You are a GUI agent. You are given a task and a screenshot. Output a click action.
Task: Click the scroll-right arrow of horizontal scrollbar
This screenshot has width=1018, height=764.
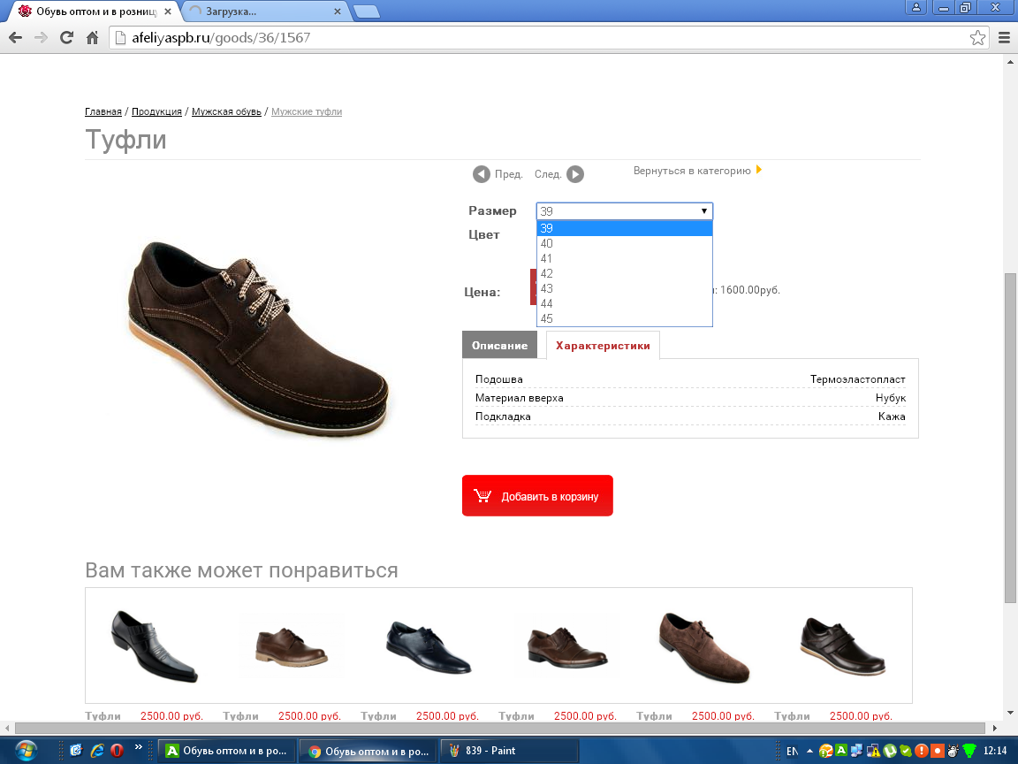click(x=995, y=729)
